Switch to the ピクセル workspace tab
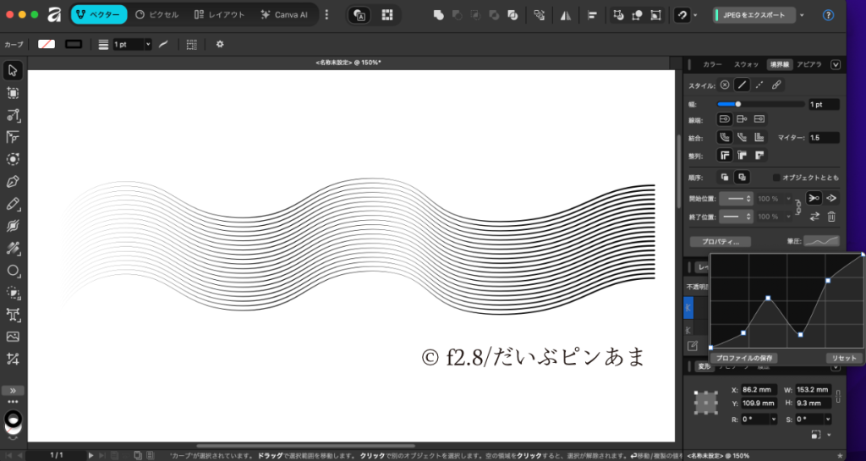The image size is (866, 461). pos(156,14)
